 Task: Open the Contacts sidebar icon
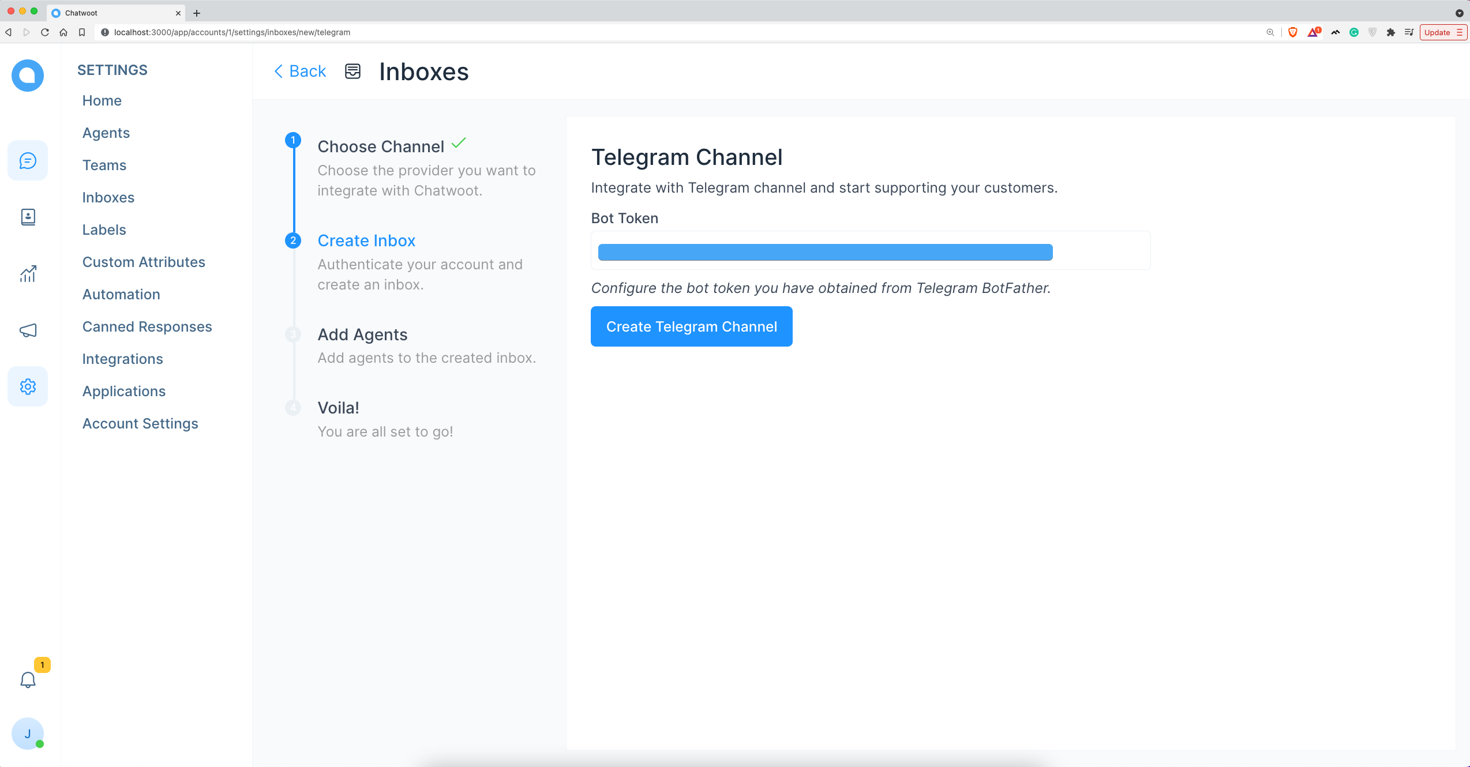coord(28,217)
